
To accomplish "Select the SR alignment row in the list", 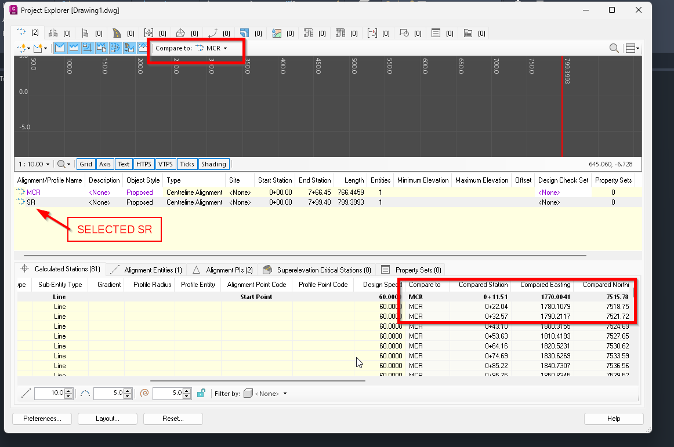I will click(32, 202).
